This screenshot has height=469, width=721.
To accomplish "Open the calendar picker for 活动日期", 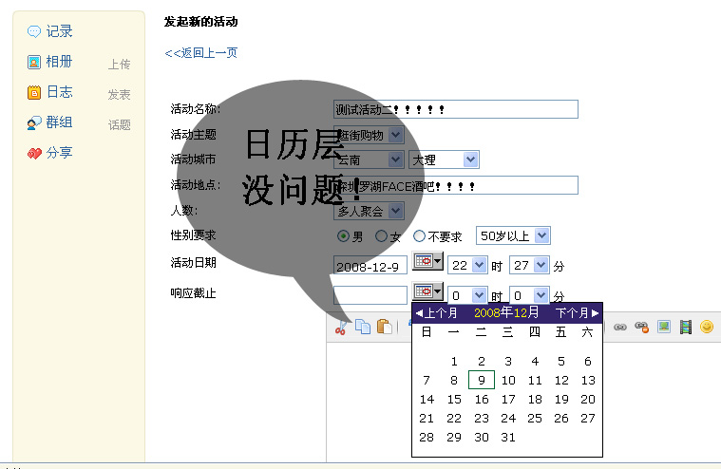I will 427,261.
